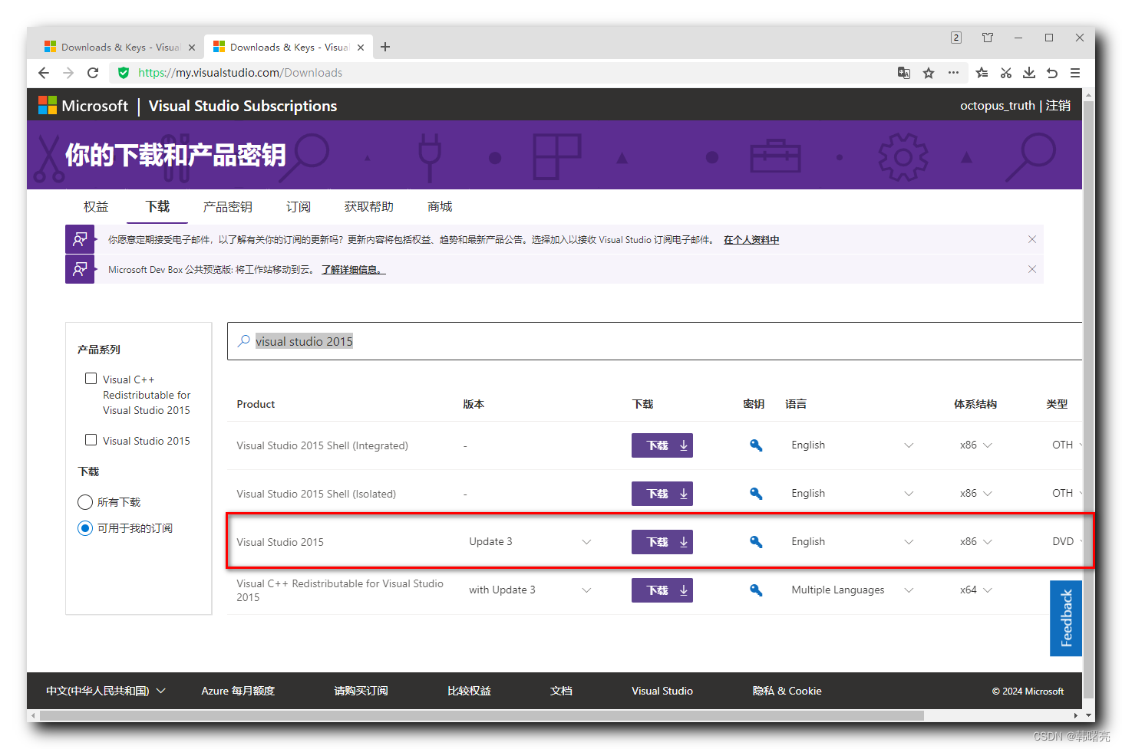The image size is (1122, 749).
Task: Click the scissors screenshot tool
Action: tap(1005, 73)
